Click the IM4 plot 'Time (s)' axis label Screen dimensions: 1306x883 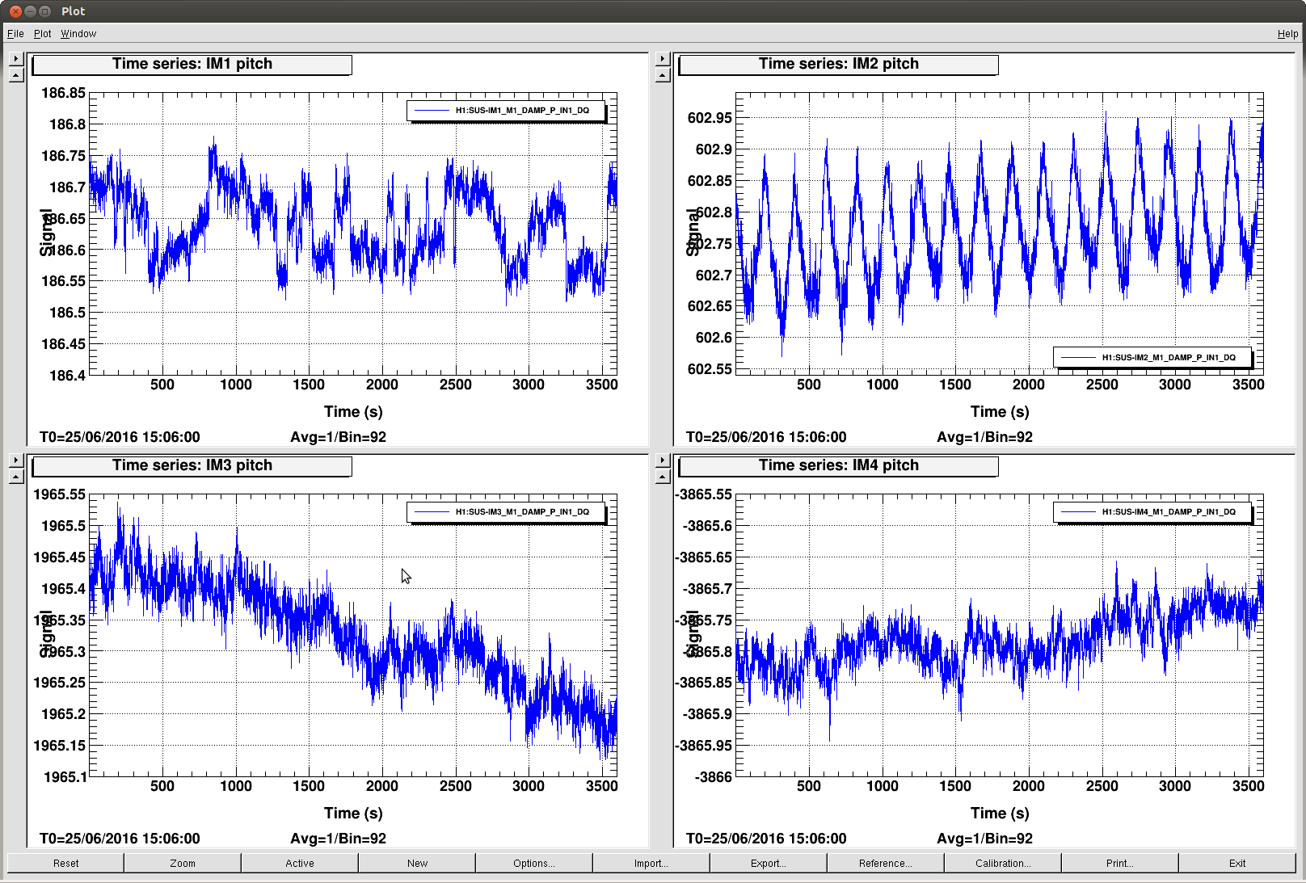click(1000, 814)
